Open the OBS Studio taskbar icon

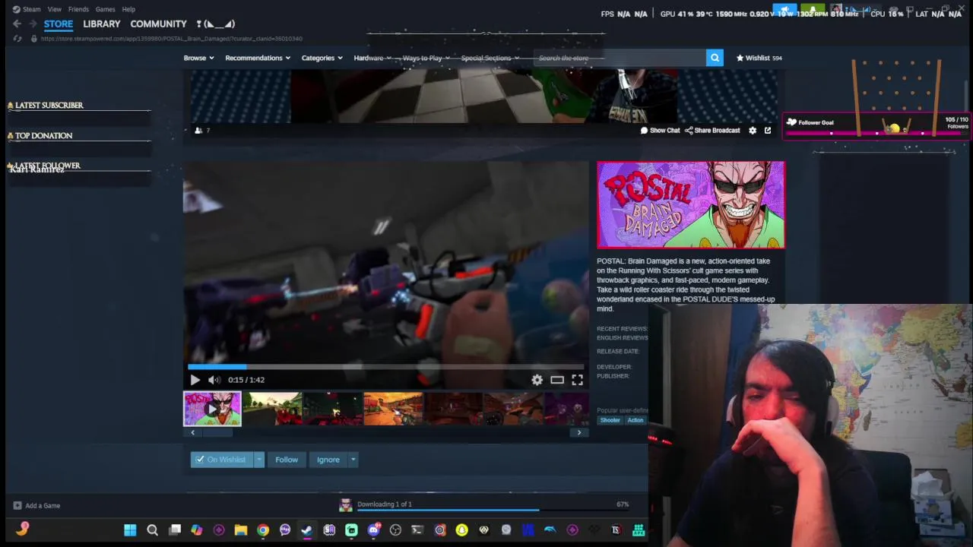coord(395,530)
